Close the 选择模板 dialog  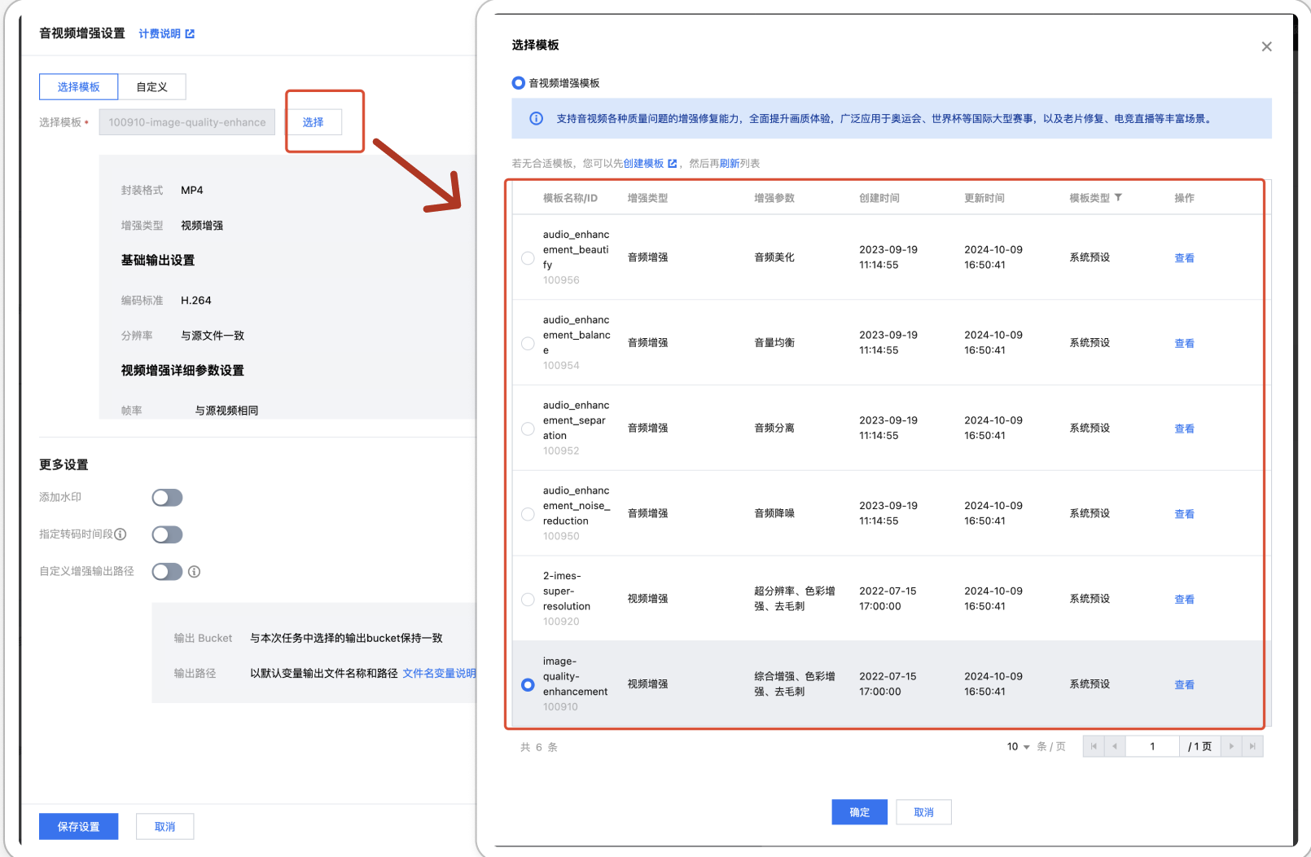tap(1266, 46)
